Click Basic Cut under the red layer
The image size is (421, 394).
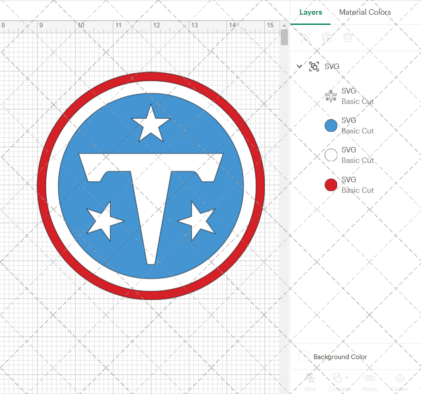coord(357,190)
